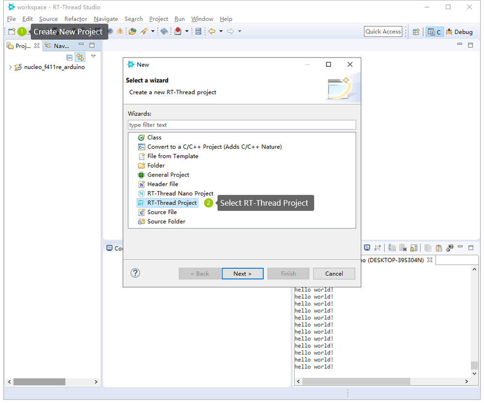Image resolution: width=484 pixels, height=403 pixels.
Task: Click the terminal vertical scrollbar thumb
Action: click(474, 365)
